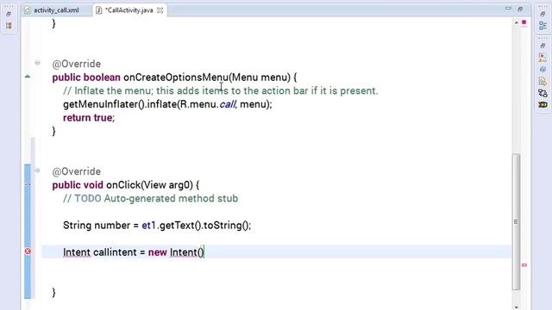
Task: Open the Package Explorer fast view
Action: tap(9, 26)
